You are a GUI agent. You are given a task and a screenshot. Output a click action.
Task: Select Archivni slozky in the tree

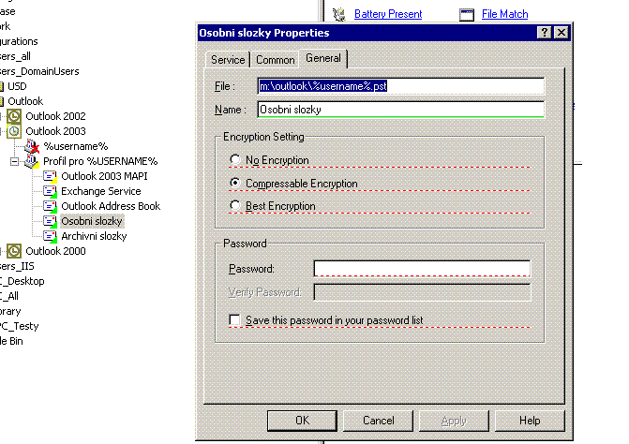point(94,236)
